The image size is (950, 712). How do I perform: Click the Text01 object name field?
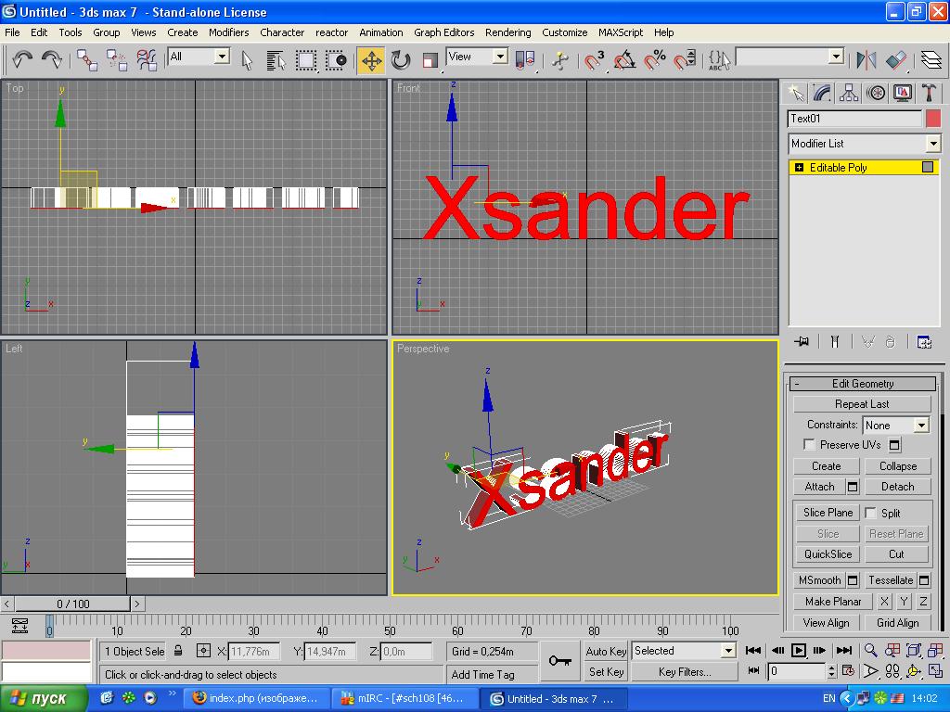(854, 119)
